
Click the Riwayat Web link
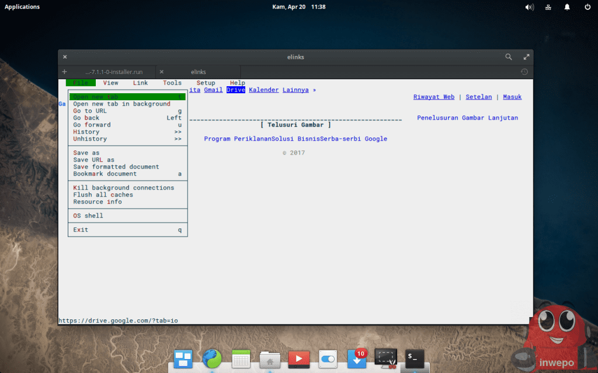pos(433,97)
